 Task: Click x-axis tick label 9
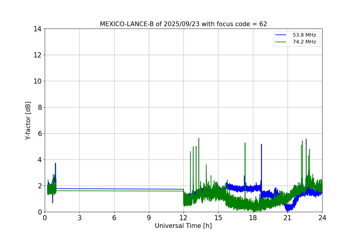click(149, 218)
